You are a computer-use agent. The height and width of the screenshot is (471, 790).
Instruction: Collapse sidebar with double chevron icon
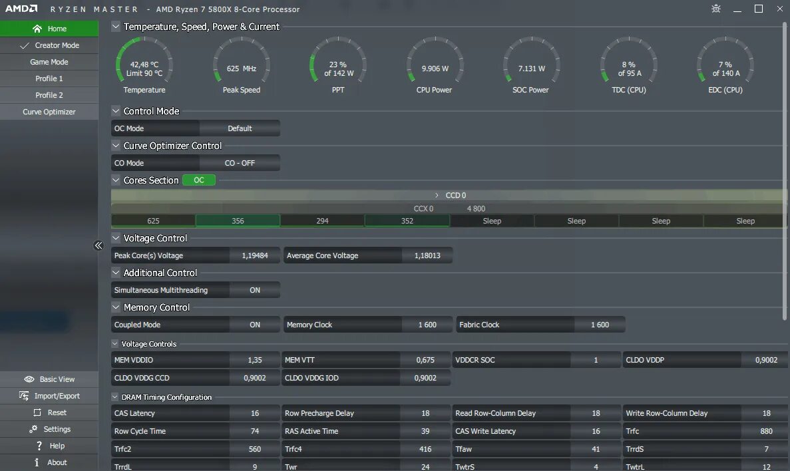[x=99, y=245]
